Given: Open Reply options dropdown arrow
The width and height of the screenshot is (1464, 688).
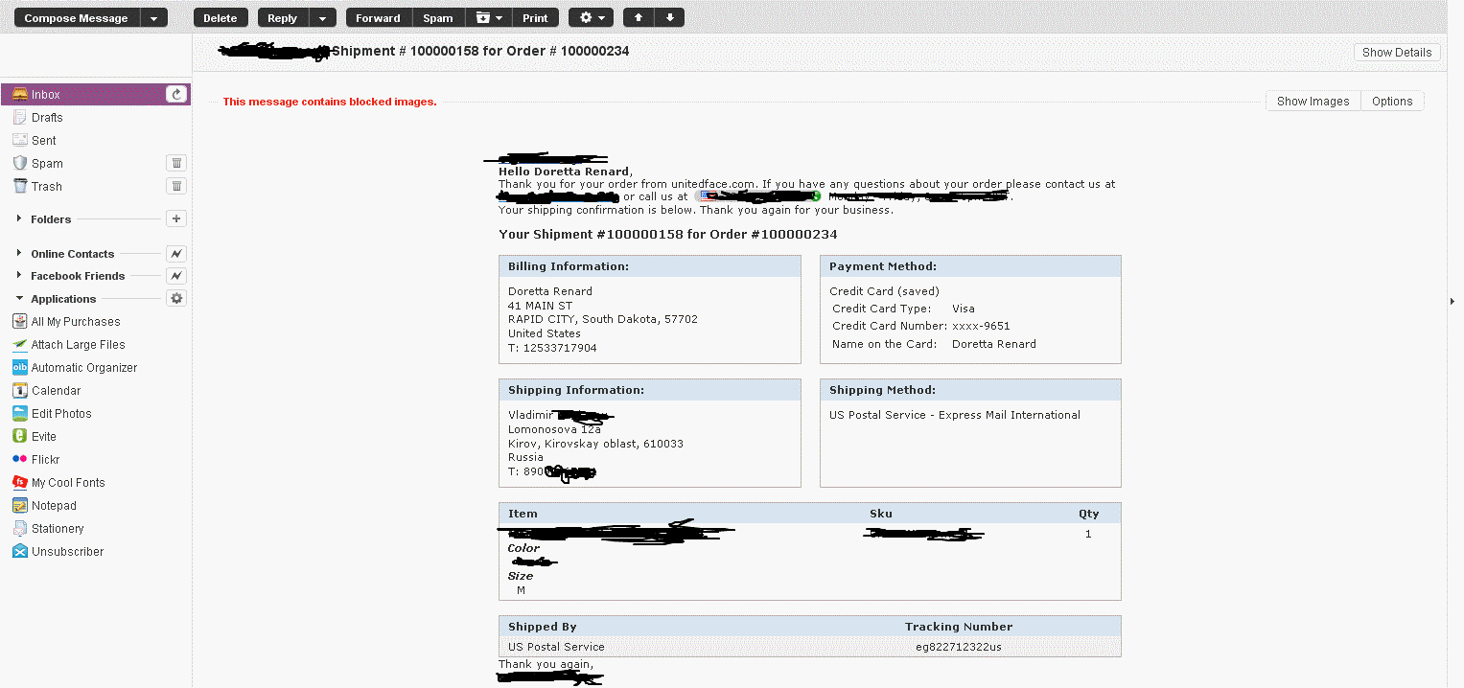Looking at the screenshot, I should tap(322, 17).
